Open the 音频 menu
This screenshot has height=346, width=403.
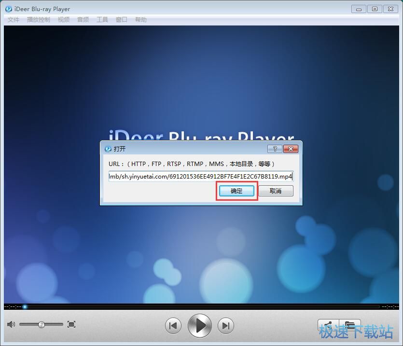(x=83, y=19)
